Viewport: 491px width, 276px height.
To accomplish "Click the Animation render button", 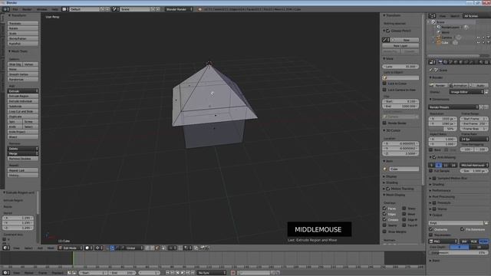I will [x=459, y=85].
